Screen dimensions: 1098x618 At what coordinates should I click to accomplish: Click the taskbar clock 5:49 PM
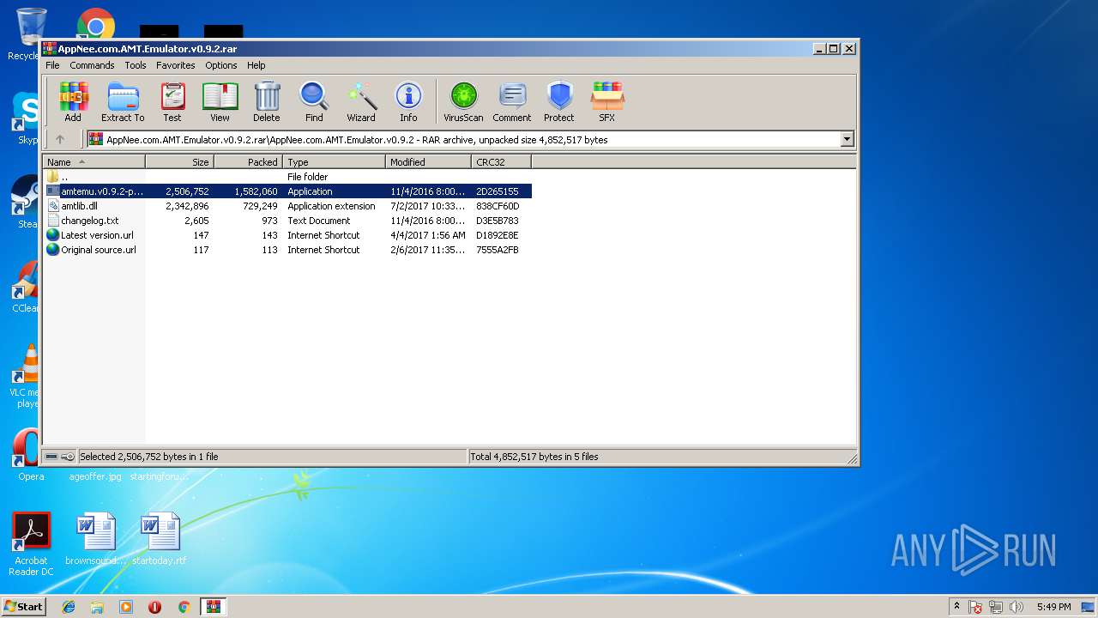pos(1053,607)
